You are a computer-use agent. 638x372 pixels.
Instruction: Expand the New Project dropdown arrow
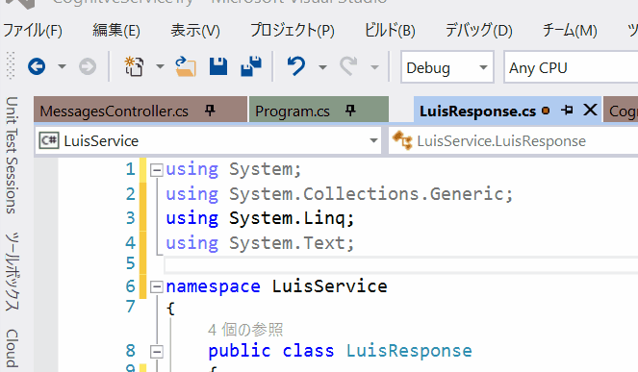161,66
